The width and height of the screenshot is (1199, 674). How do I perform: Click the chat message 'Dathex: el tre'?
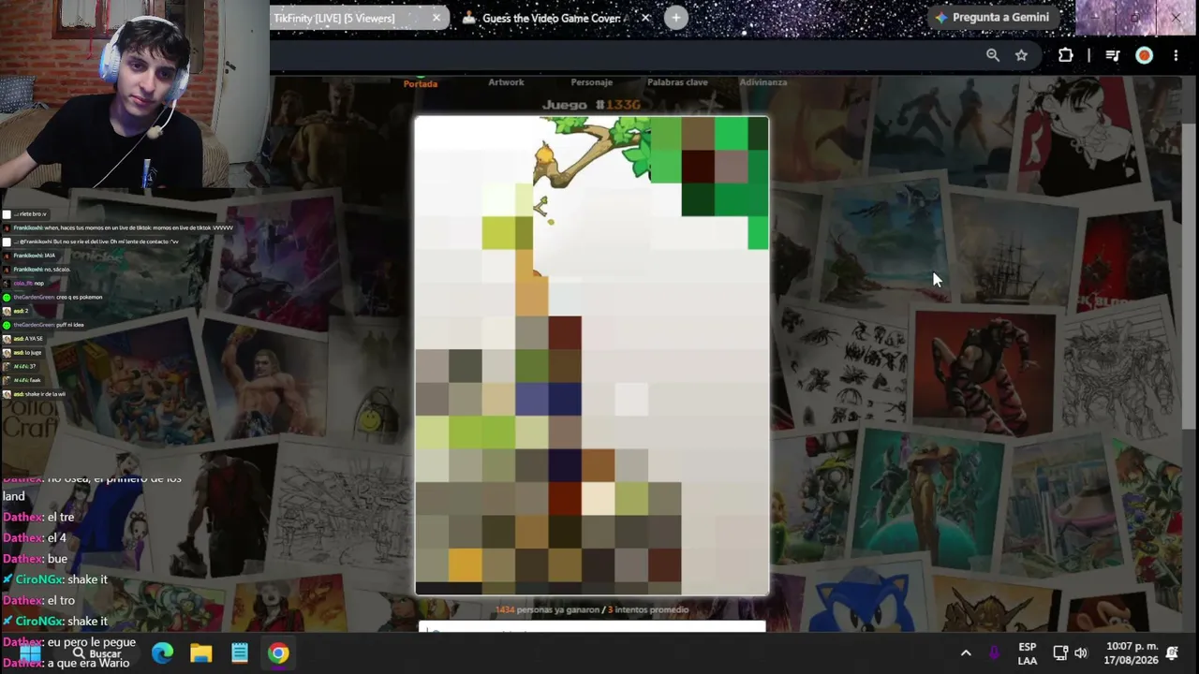click(38, 517)
